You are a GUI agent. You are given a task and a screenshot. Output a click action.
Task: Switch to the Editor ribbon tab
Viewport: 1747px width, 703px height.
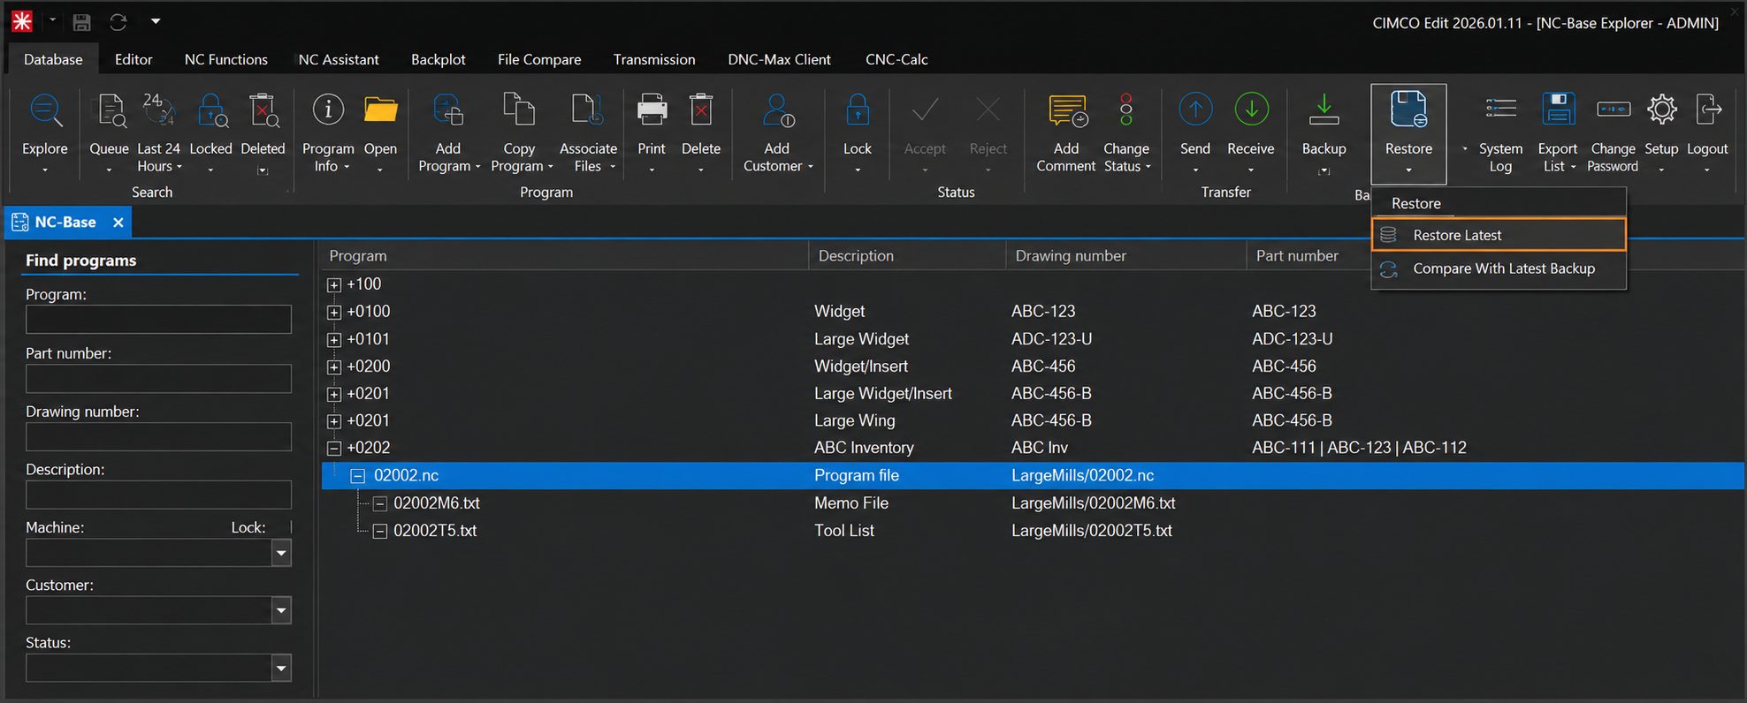point(134,59)
